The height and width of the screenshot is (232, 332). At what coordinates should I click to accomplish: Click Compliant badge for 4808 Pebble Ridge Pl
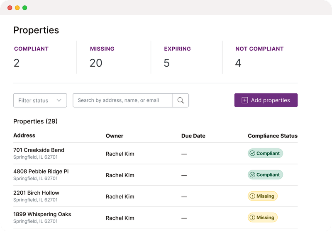(x=265, y=175)
